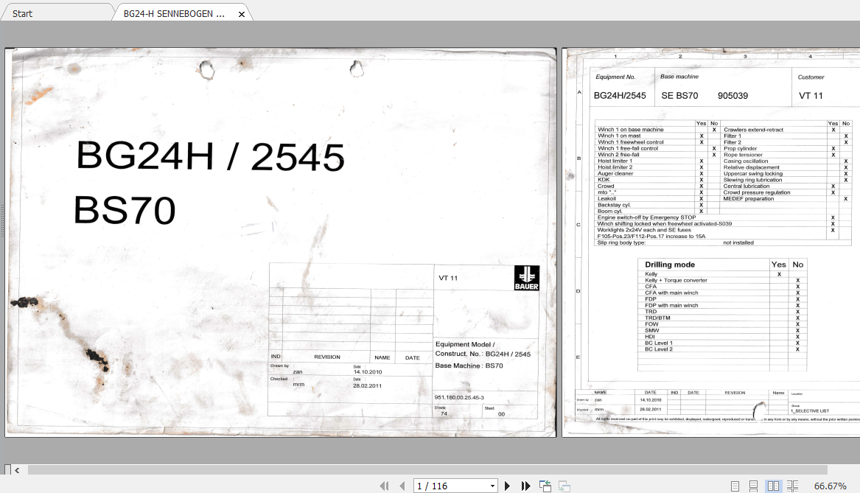
Task: Open the page number dropdown
Action: click(x=492, y=486)
